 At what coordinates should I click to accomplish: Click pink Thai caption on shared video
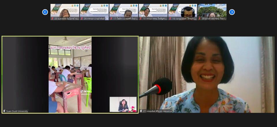[70, 48]
